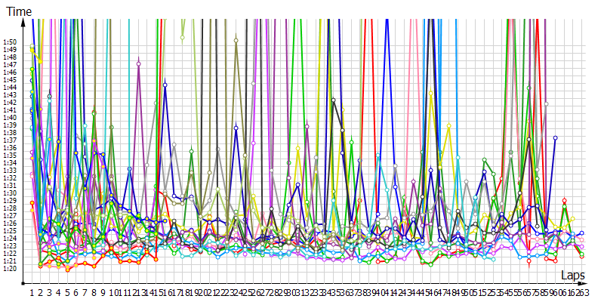Click lap 3 label on the x-axis
Viewport: 604px width, 302px height.
(50, 292)
